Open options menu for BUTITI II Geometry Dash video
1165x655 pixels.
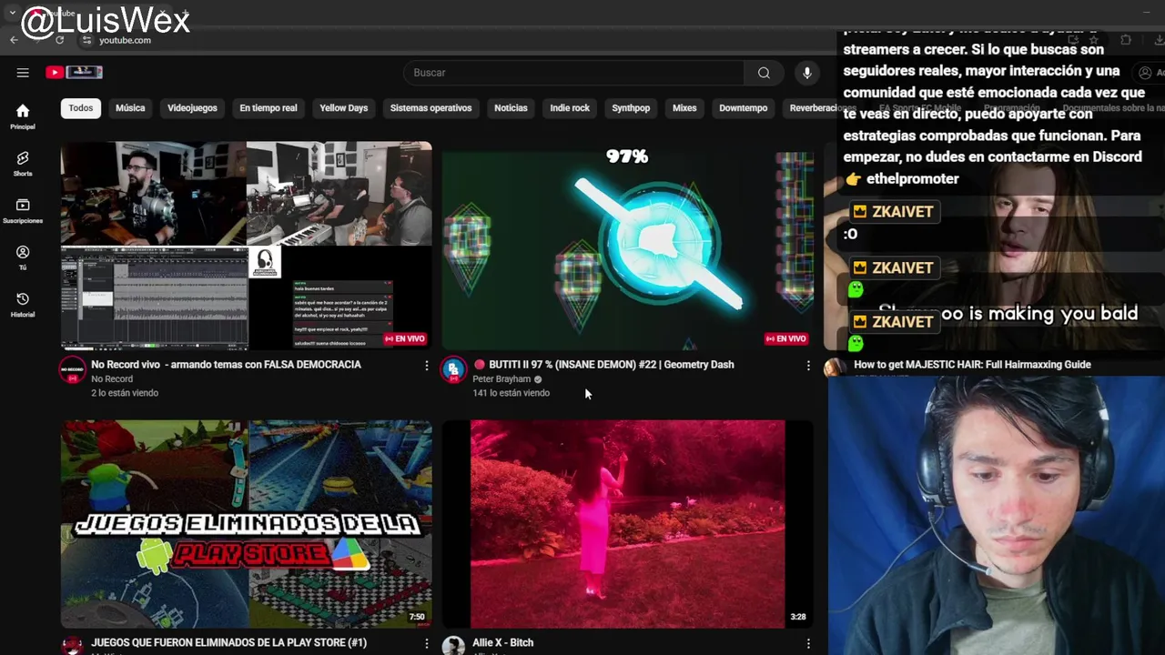[x=808, y=366]
